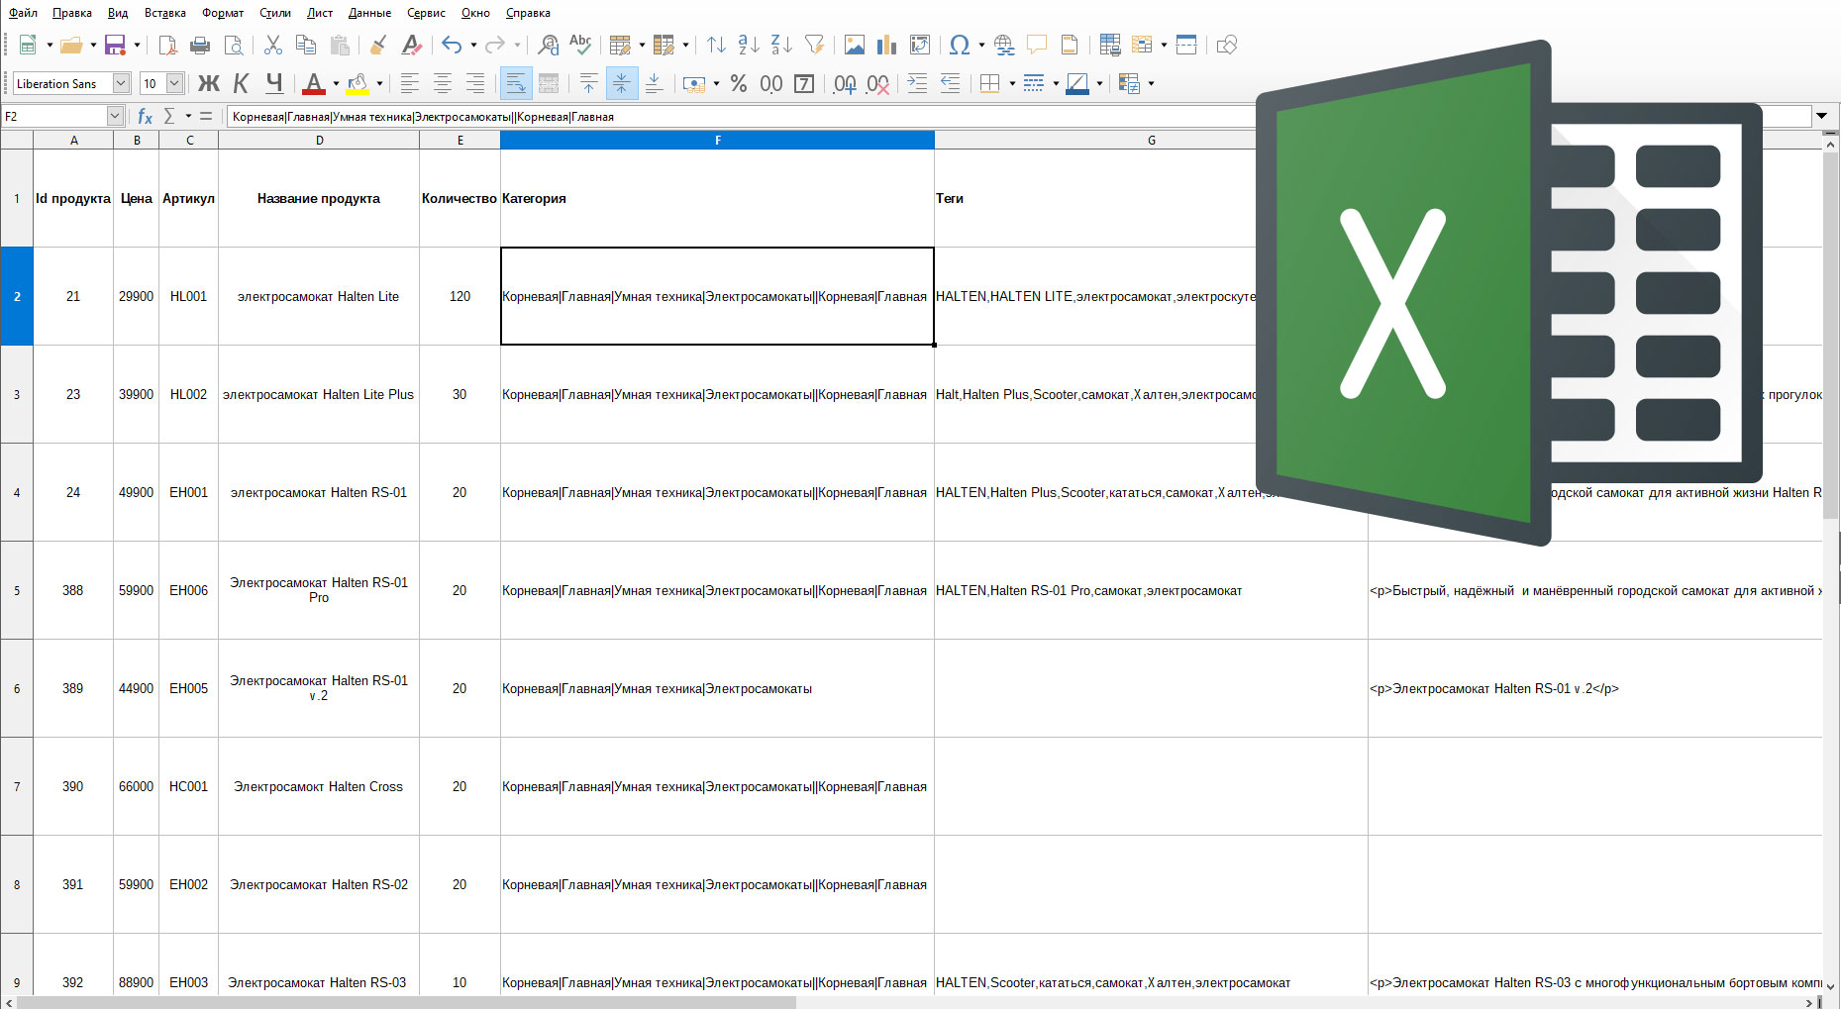Expand the font color dropdown arrow

336,83
